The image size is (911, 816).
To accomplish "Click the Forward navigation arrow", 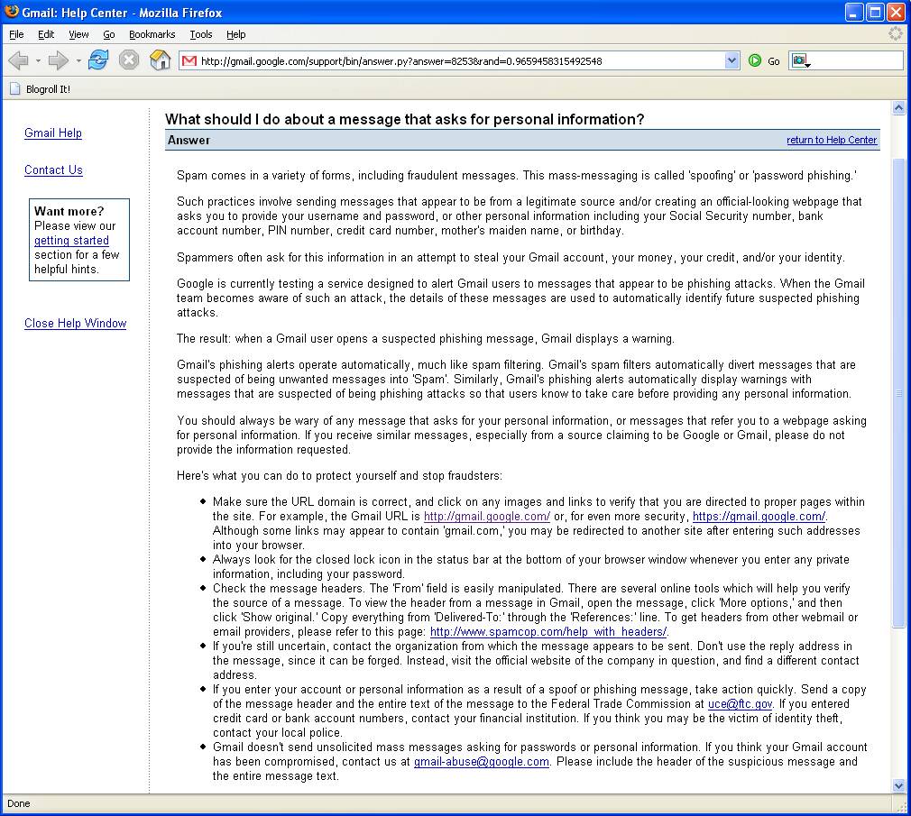I will click(x=59, y=60).
